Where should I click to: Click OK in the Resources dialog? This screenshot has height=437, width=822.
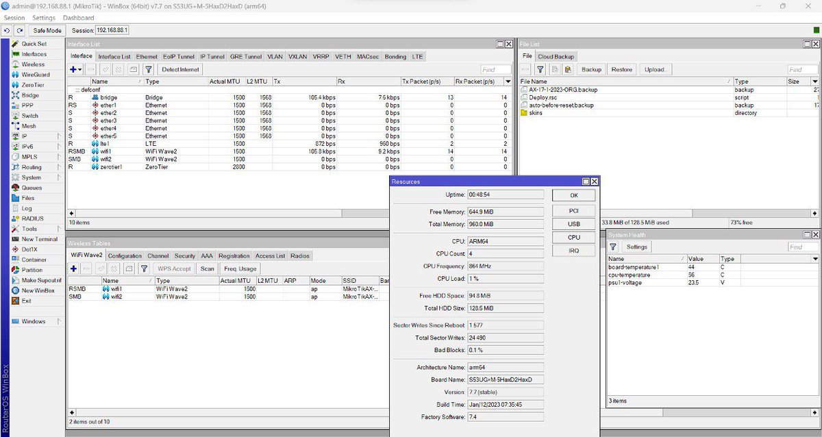(574, 195)
